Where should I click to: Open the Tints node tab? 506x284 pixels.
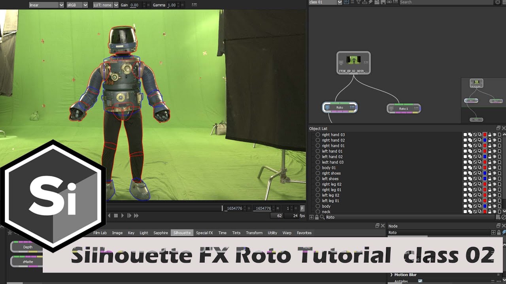(x=236, y=233)
